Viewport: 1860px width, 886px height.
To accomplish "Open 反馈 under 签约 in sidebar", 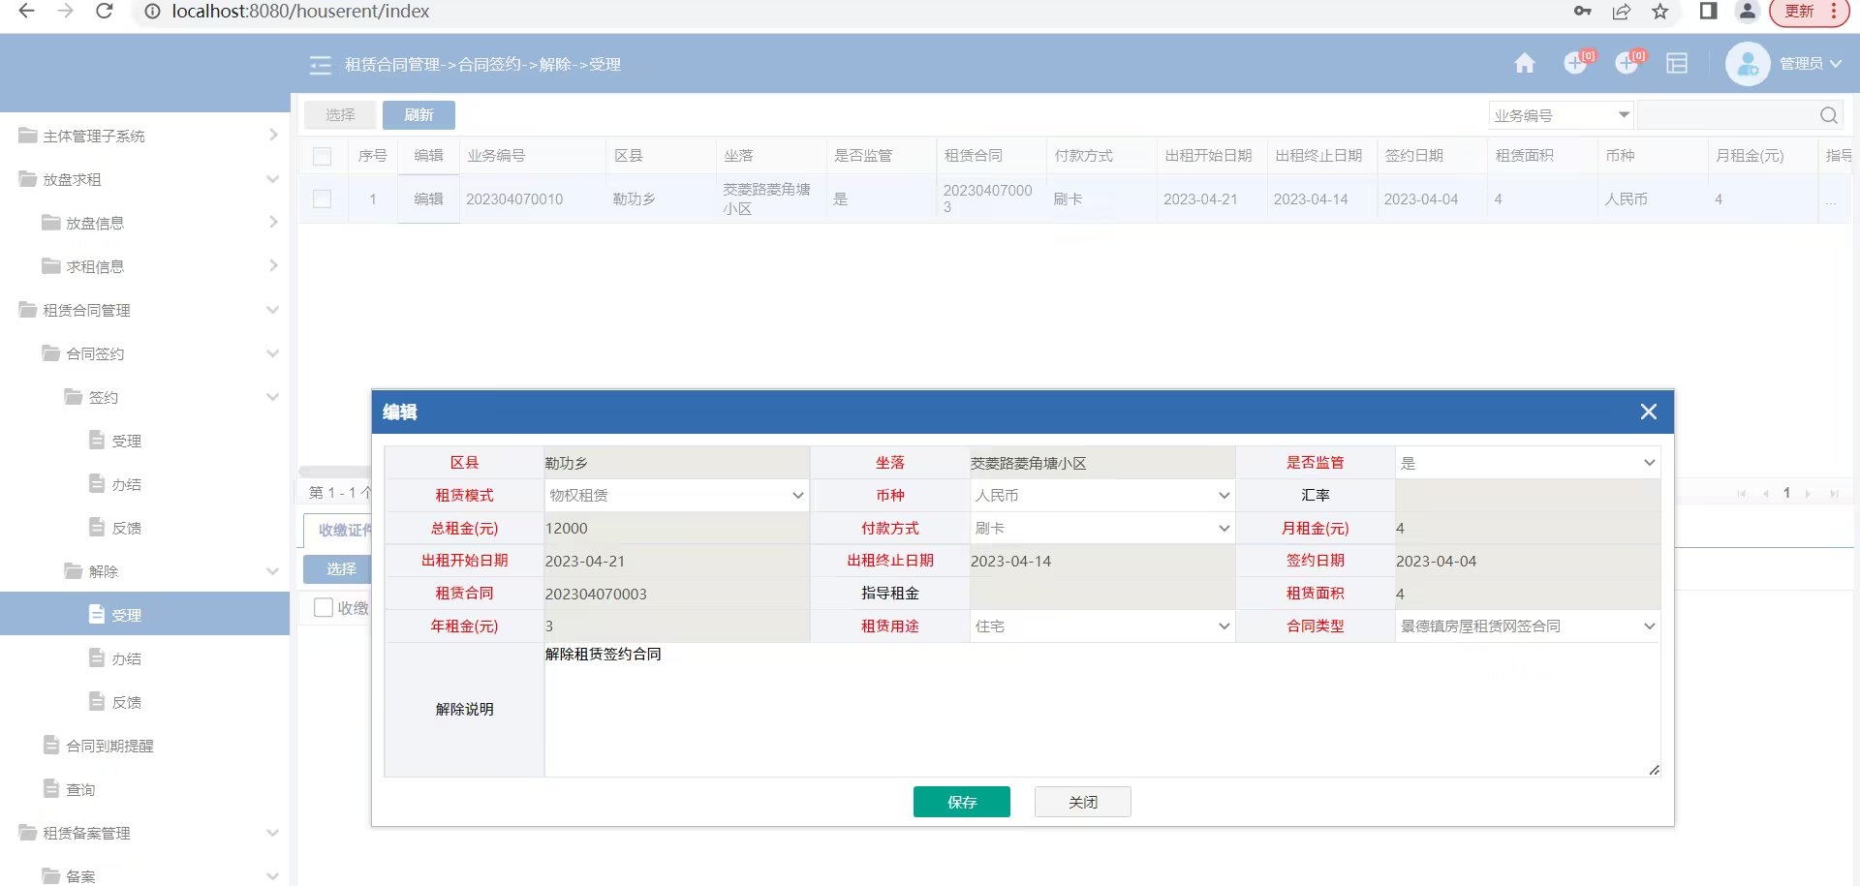I will (126, 528).
